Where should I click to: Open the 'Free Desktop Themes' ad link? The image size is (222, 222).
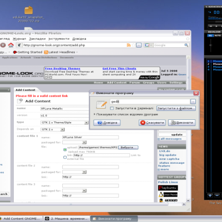coord(63,69)
